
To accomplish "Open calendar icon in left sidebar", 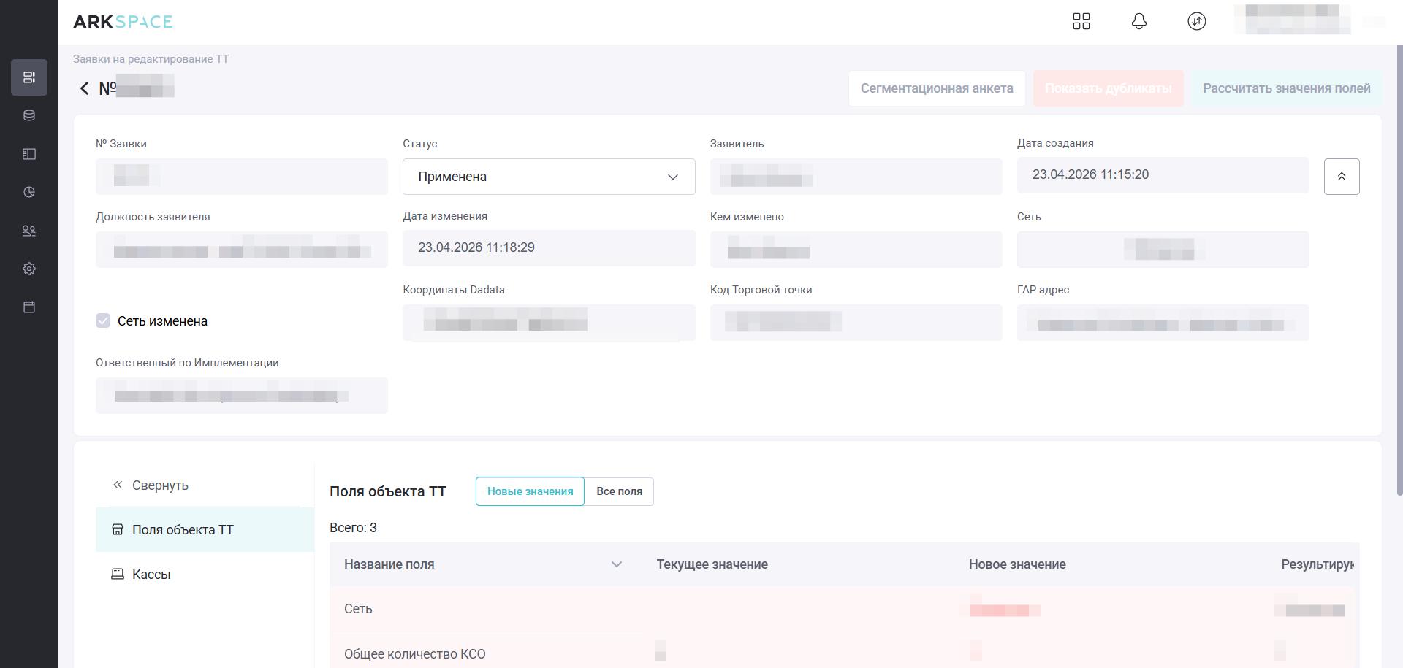I will coord(29,307).
